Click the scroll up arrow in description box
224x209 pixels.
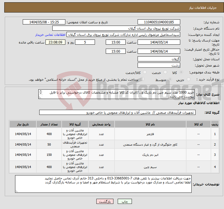click(41, 91)
